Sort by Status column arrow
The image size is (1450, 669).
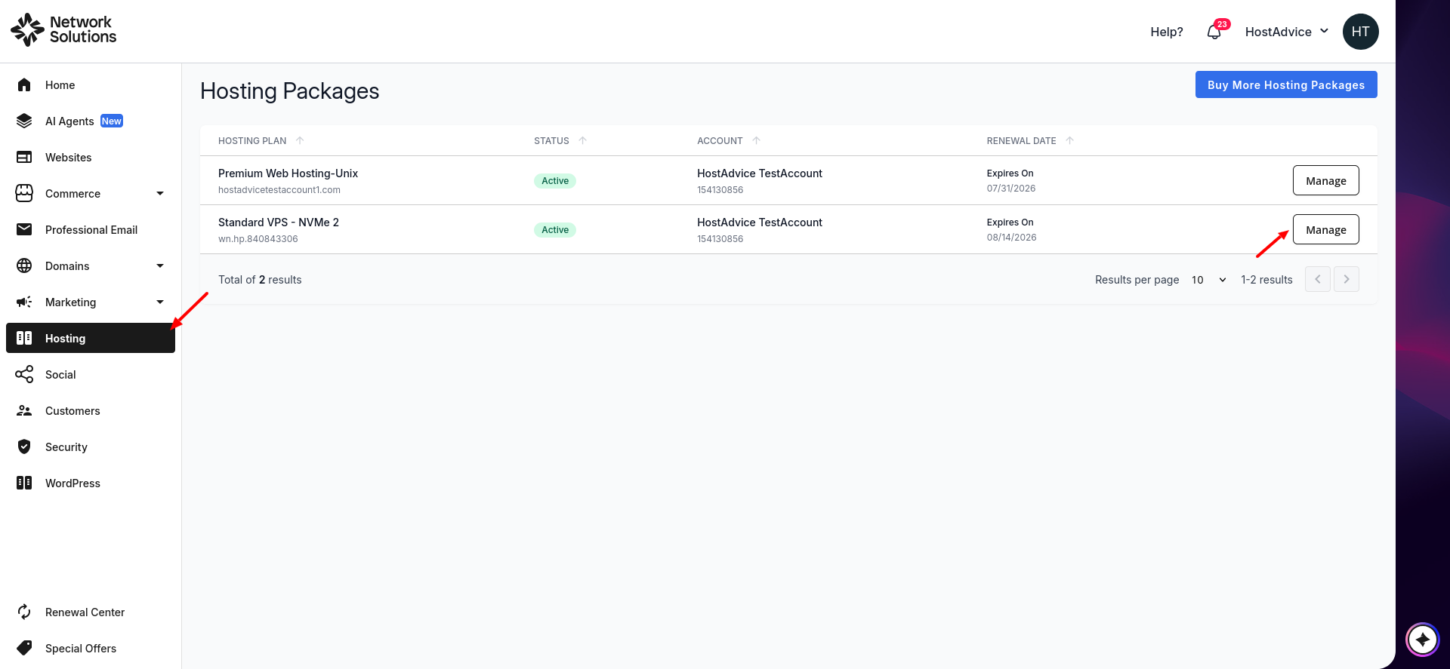click(582, 140)
